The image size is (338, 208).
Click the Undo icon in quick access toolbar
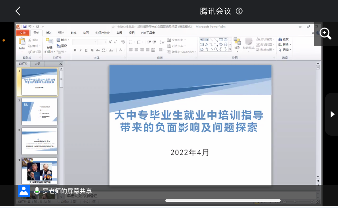tap(30, 26)
